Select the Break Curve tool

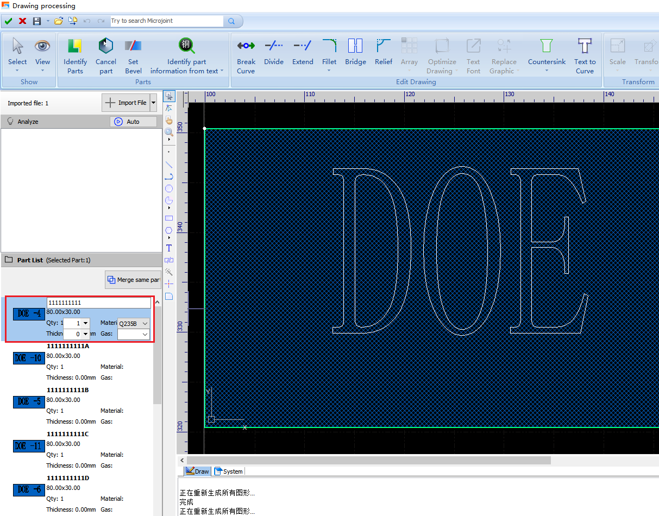246,55
